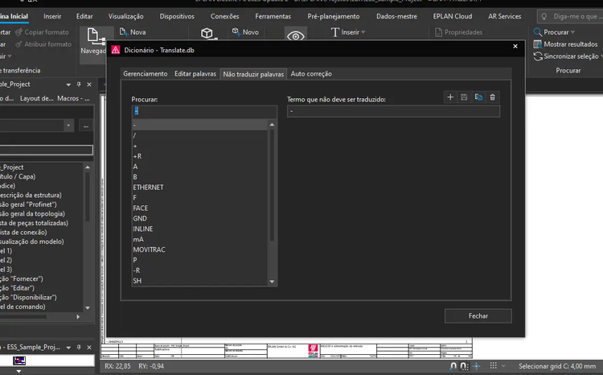Click the 3D cube icon in ribbon
The width and height of the screenshot is (603, 375).
(x=207, y=34)
